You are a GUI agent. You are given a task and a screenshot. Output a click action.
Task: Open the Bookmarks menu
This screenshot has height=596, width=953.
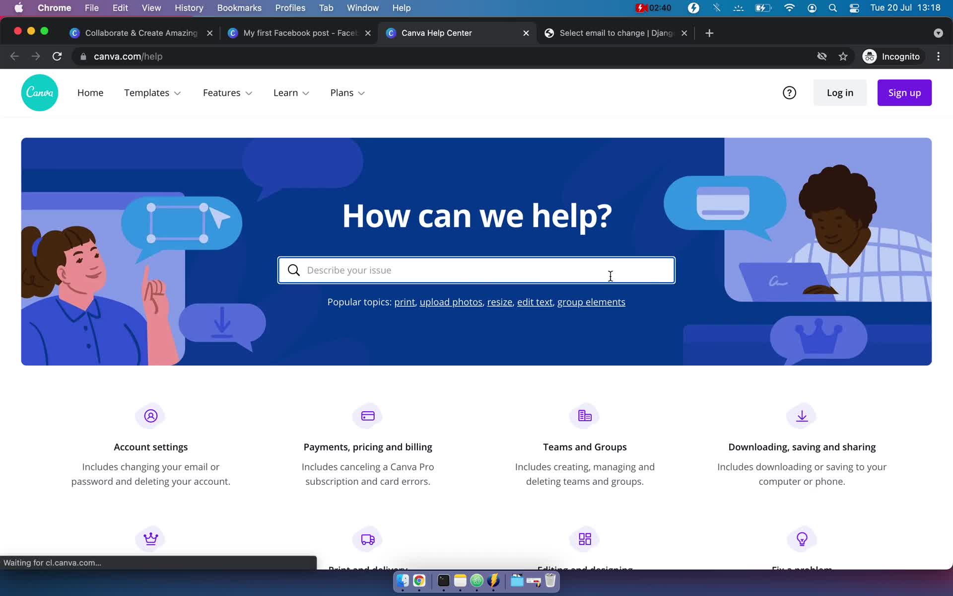click(239, 8)
